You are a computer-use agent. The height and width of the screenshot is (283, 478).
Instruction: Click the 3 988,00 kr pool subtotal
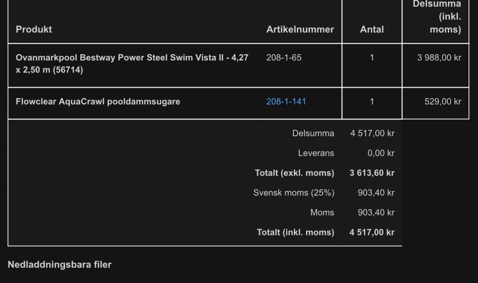(439, 58)
